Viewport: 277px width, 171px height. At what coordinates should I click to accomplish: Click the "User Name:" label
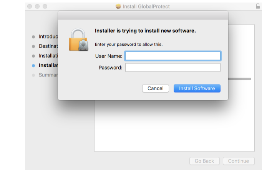pos(109,56)
